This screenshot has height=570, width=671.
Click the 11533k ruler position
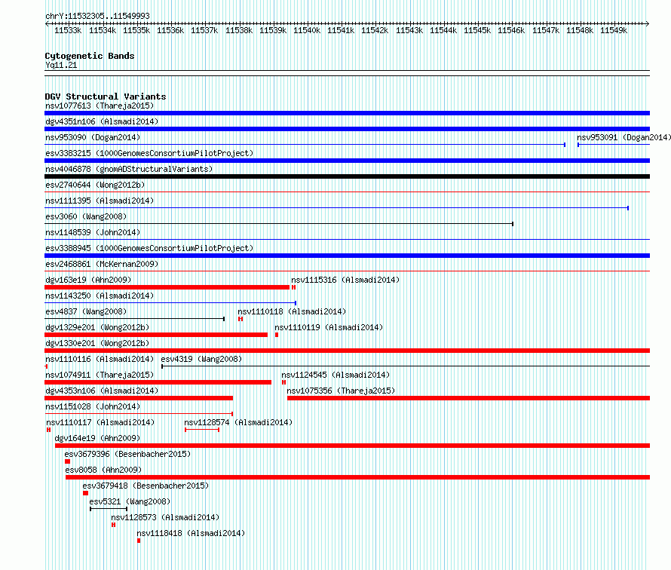click(x=68, y=30)
